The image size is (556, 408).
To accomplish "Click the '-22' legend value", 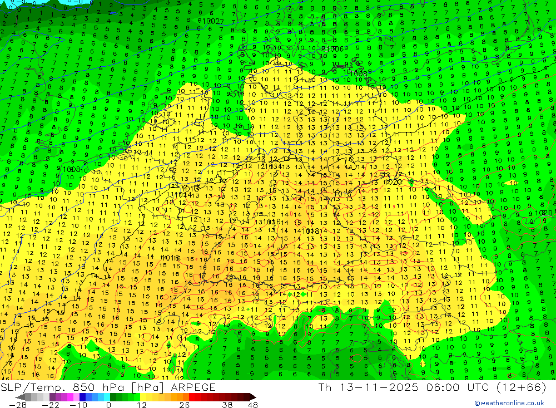I will click(x=51, y=405).
